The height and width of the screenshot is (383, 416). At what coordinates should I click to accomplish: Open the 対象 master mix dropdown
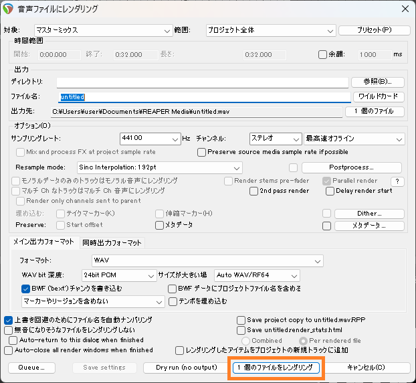coord(103,30)
